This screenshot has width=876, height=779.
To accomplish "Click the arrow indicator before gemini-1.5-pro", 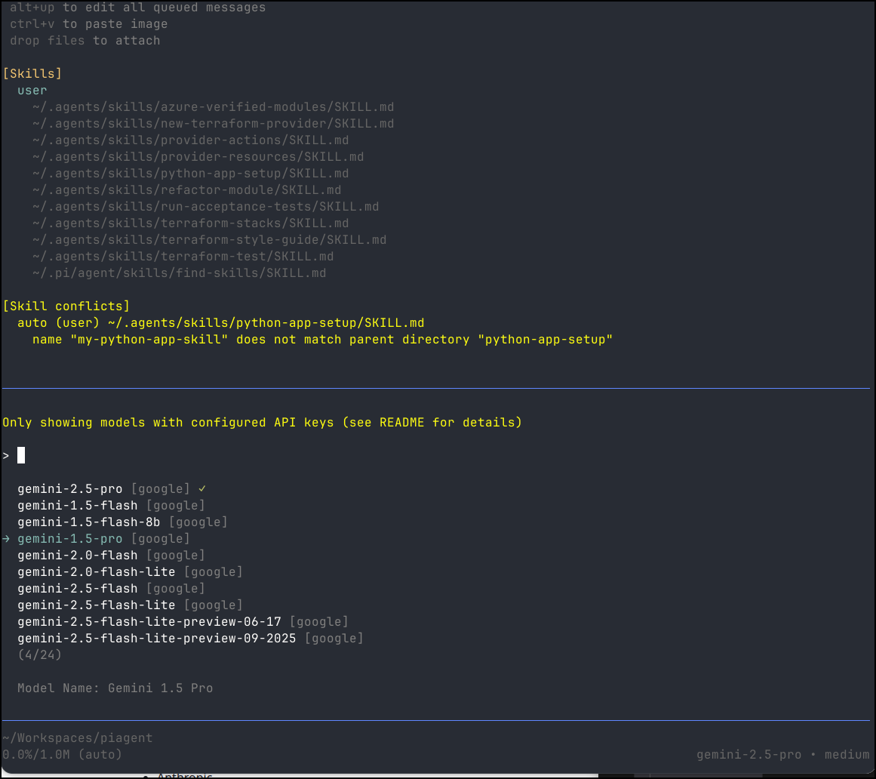I will click(6, 539).
